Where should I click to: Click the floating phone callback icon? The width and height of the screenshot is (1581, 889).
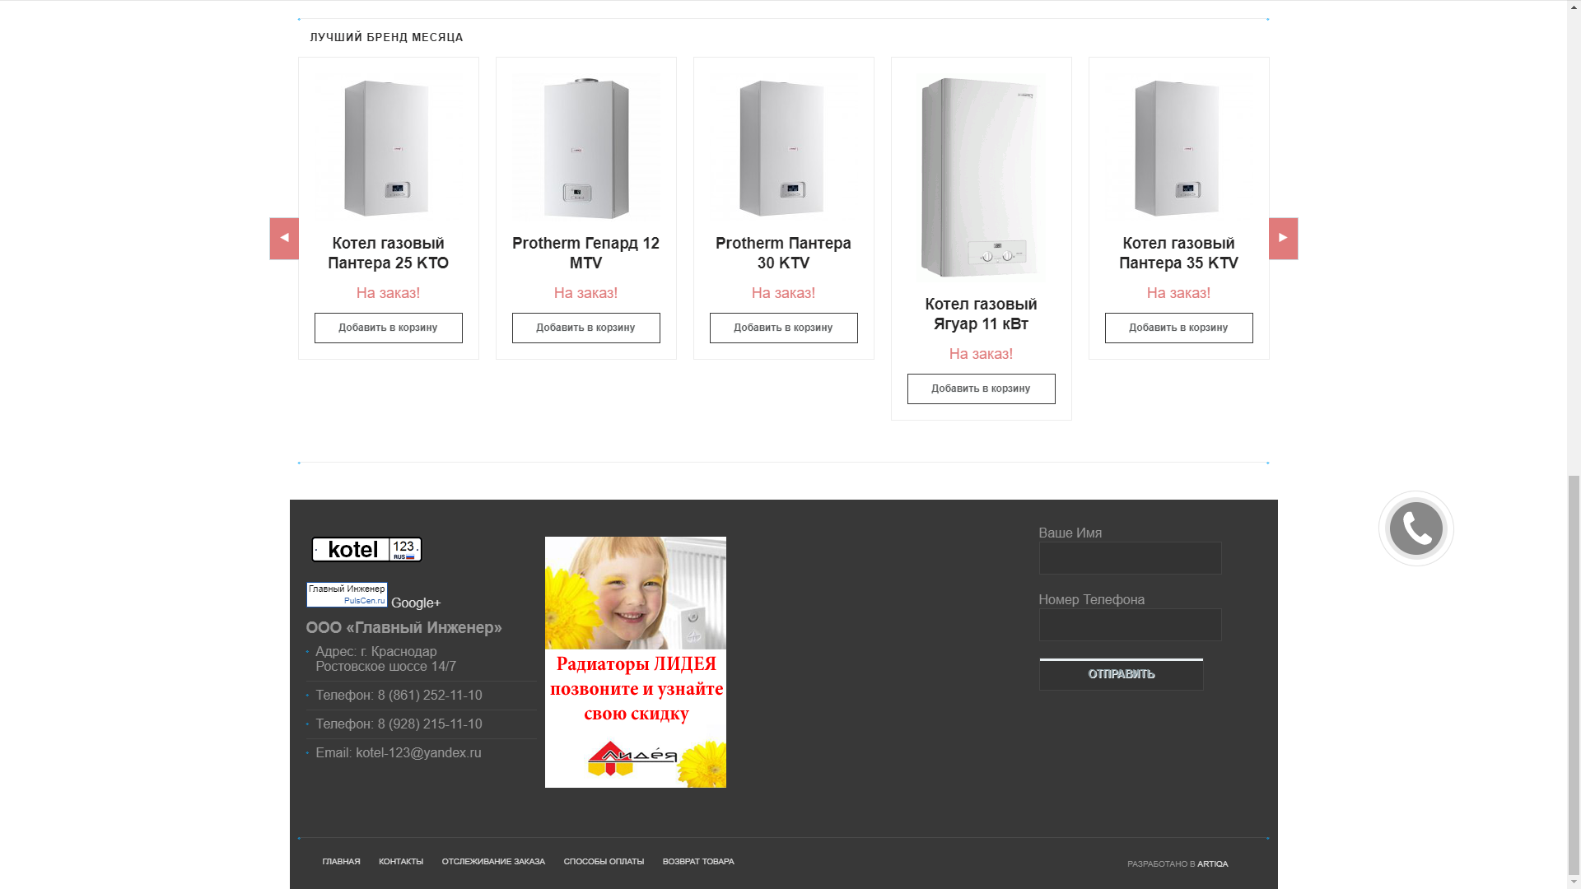point(1415,528)
